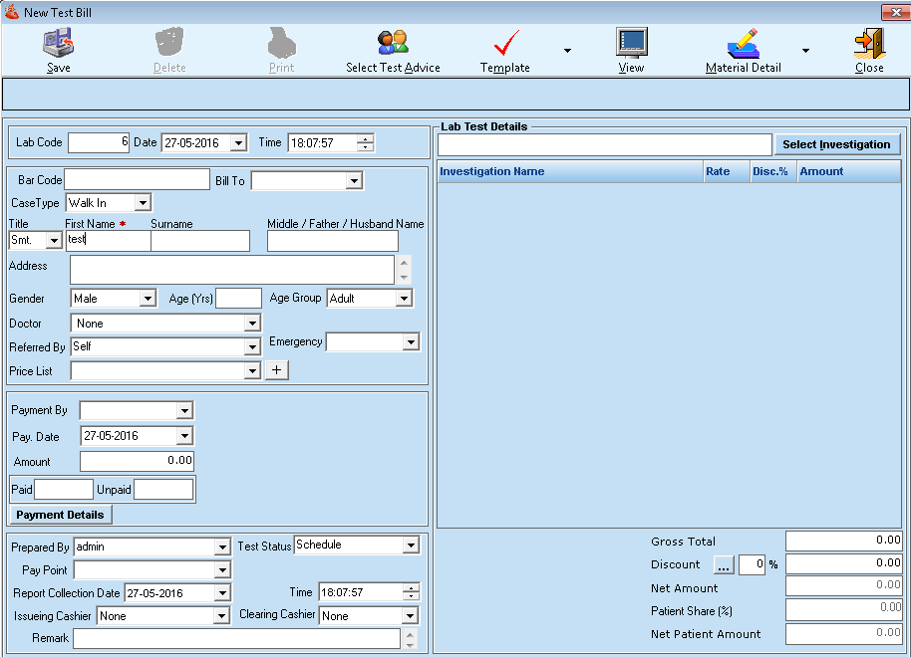Open the View monitor icon
The height and width of the screenshot is (657, 911).
[x=632, y=43]
